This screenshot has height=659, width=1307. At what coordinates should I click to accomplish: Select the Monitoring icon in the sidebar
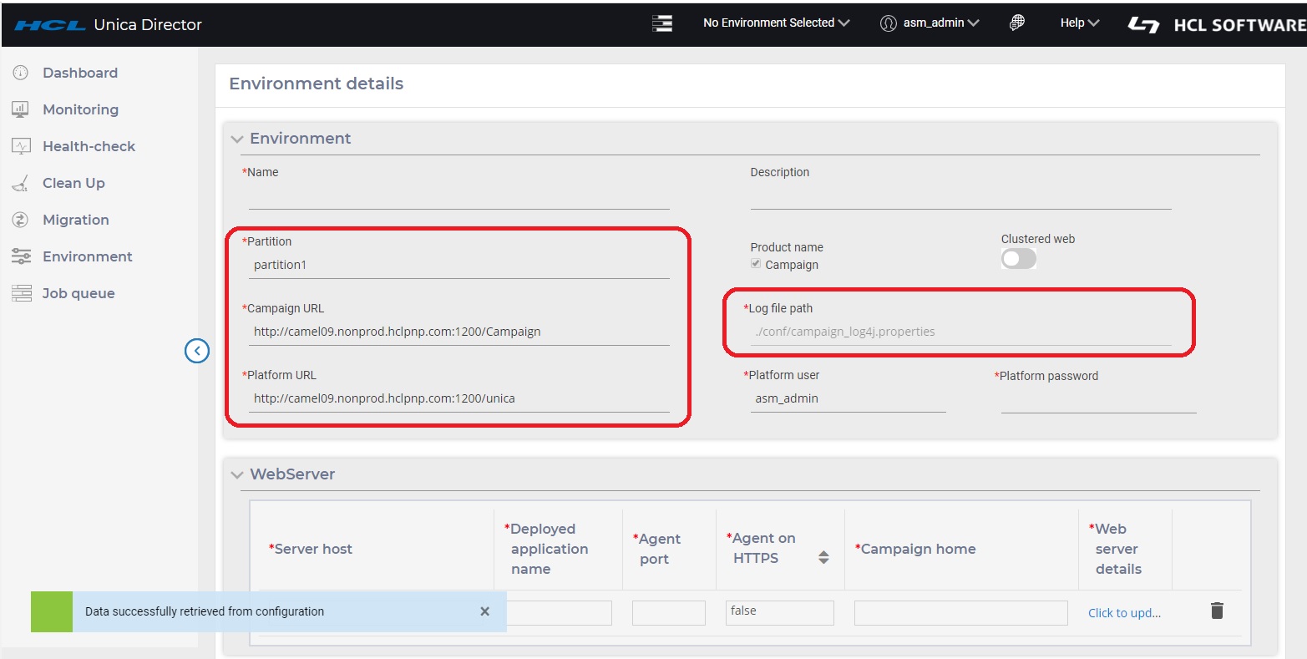(21, 109)
